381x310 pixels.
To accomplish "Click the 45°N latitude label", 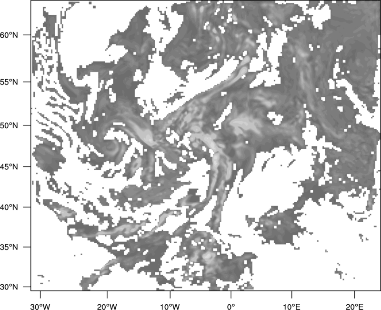I will point(9,166).
